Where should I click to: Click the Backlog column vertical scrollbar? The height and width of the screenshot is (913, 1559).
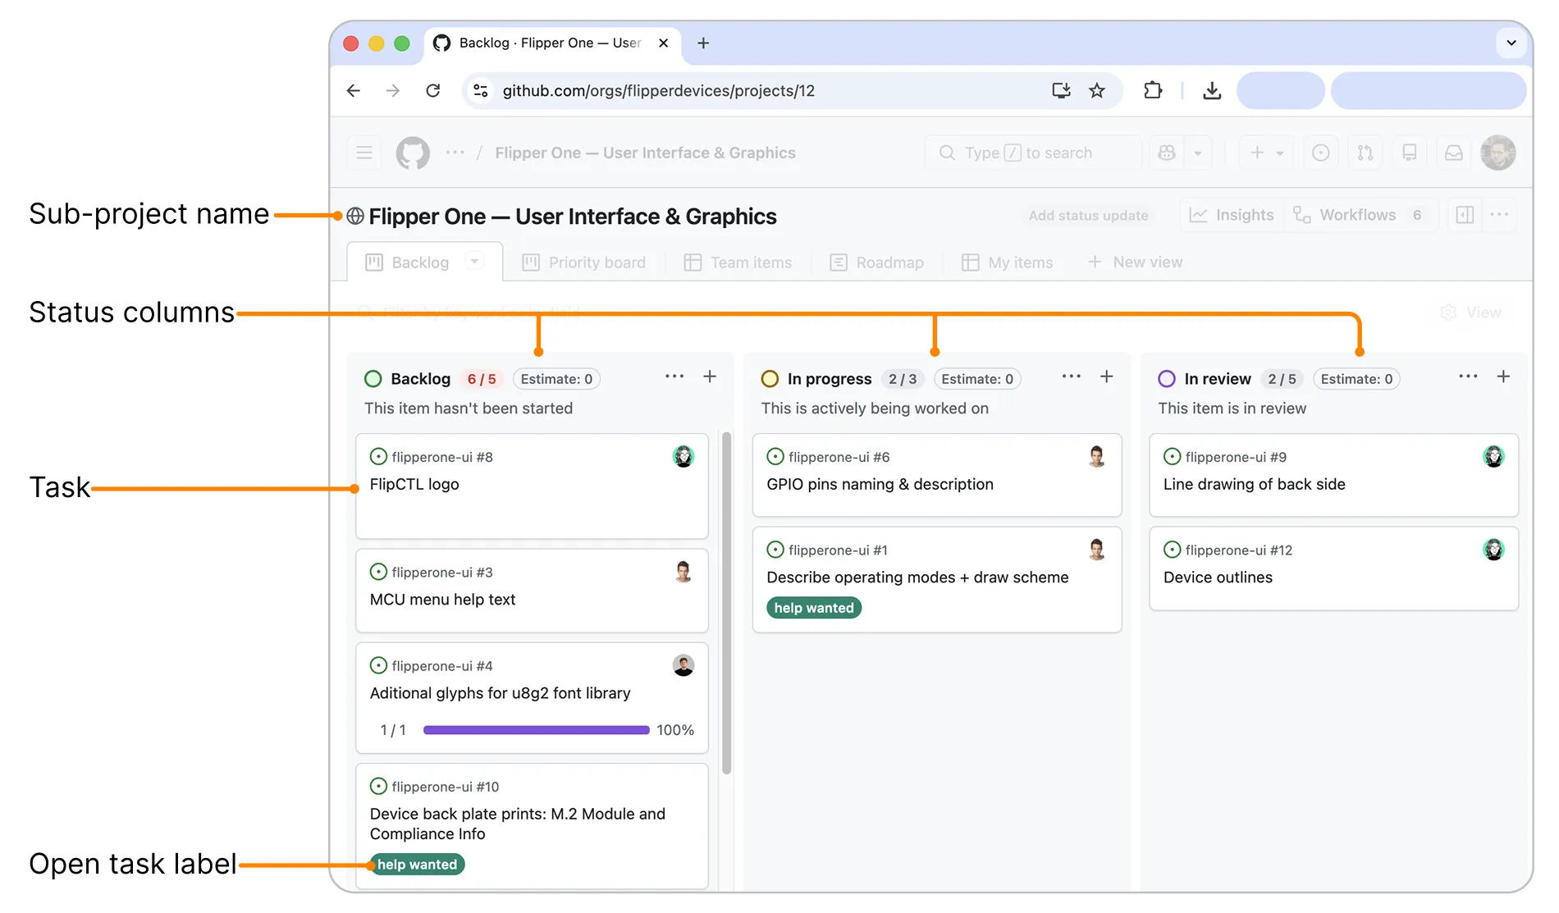coord(726,602)
